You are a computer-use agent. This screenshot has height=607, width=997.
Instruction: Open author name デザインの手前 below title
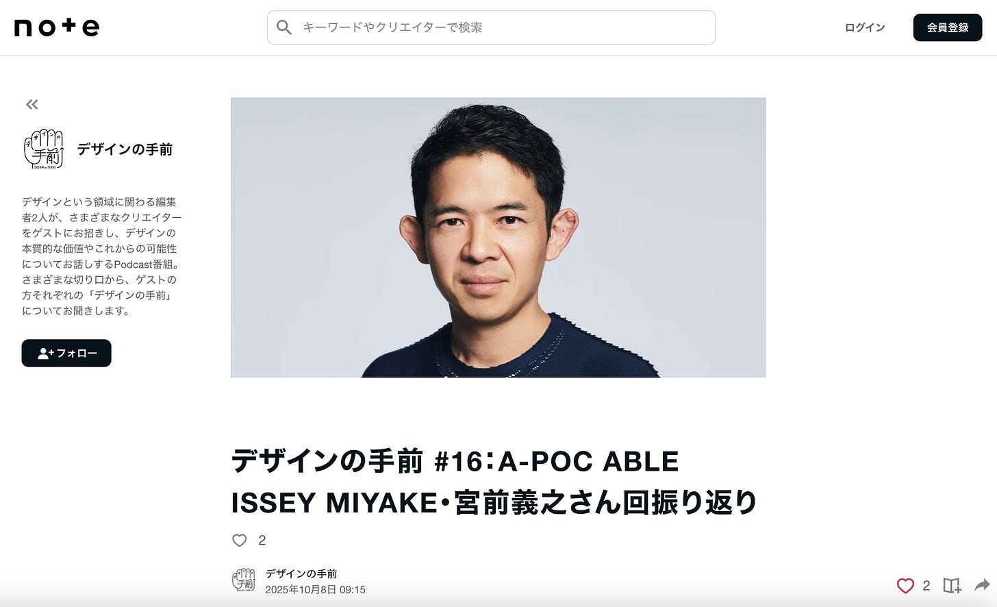point(301,574)
